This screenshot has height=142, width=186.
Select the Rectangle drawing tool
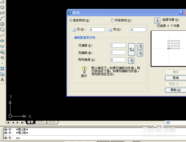tap(2, 13)
